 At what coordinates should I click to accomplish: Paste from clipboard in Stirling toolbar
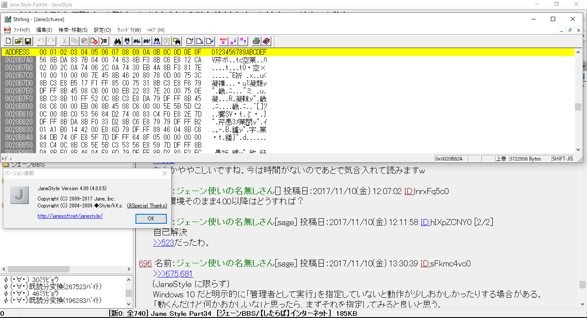tap(84, 41)
